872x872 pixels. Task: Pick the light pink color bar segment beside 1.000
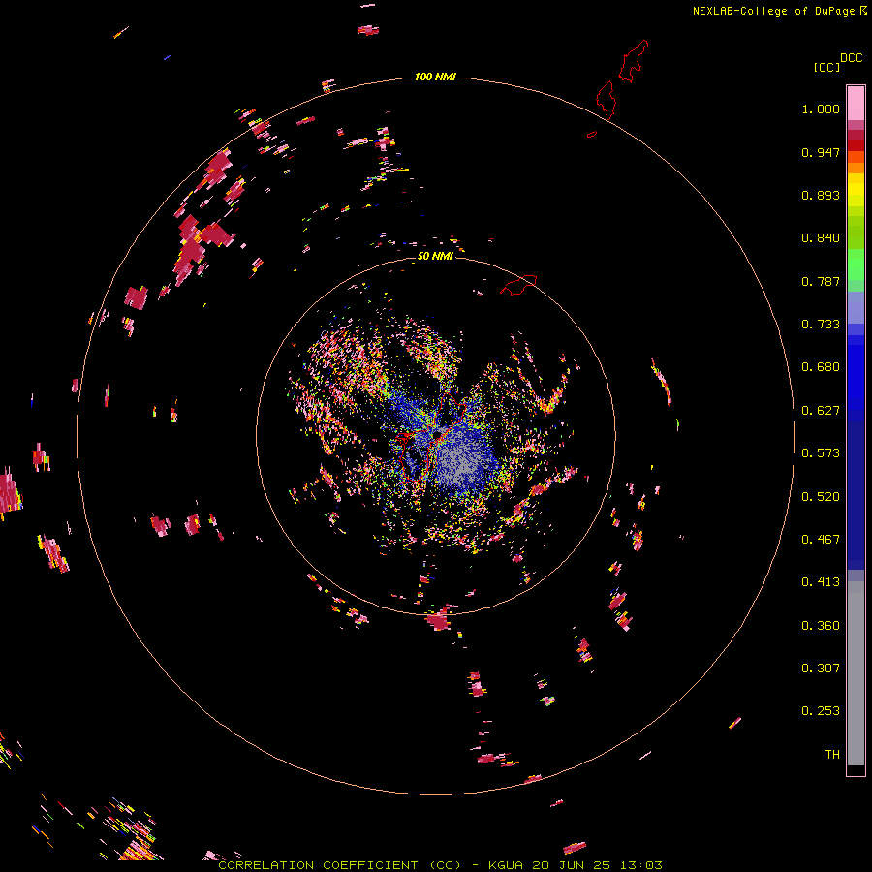click(856, 104)
